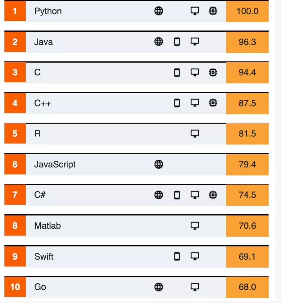Click the 81.5 score cell for R
The height and width of the screenshot is (303, 281).
[x=247, y=134]
